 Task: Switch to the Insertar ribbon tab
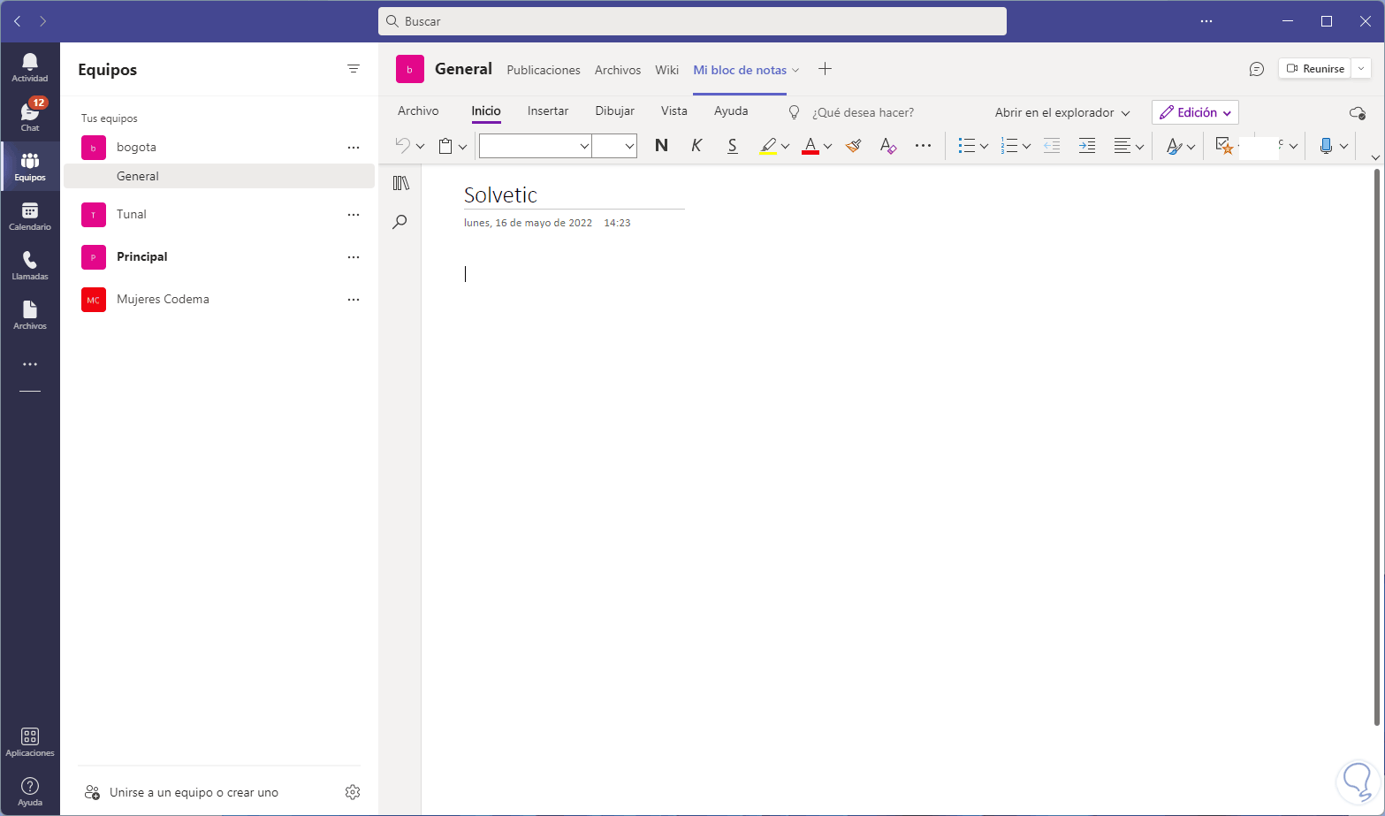(x=548, y=111)
